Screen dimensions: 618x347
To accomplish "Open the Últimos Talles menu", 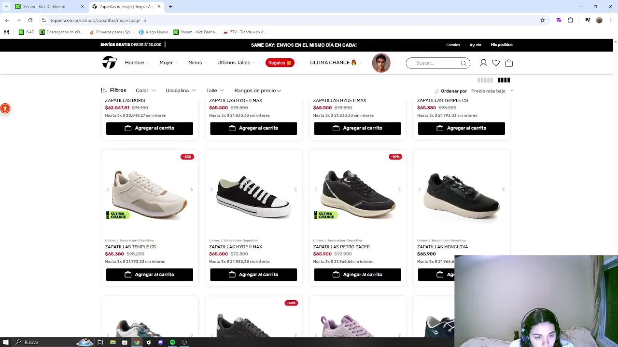I will pyautogui.click(x=236, y=63).
